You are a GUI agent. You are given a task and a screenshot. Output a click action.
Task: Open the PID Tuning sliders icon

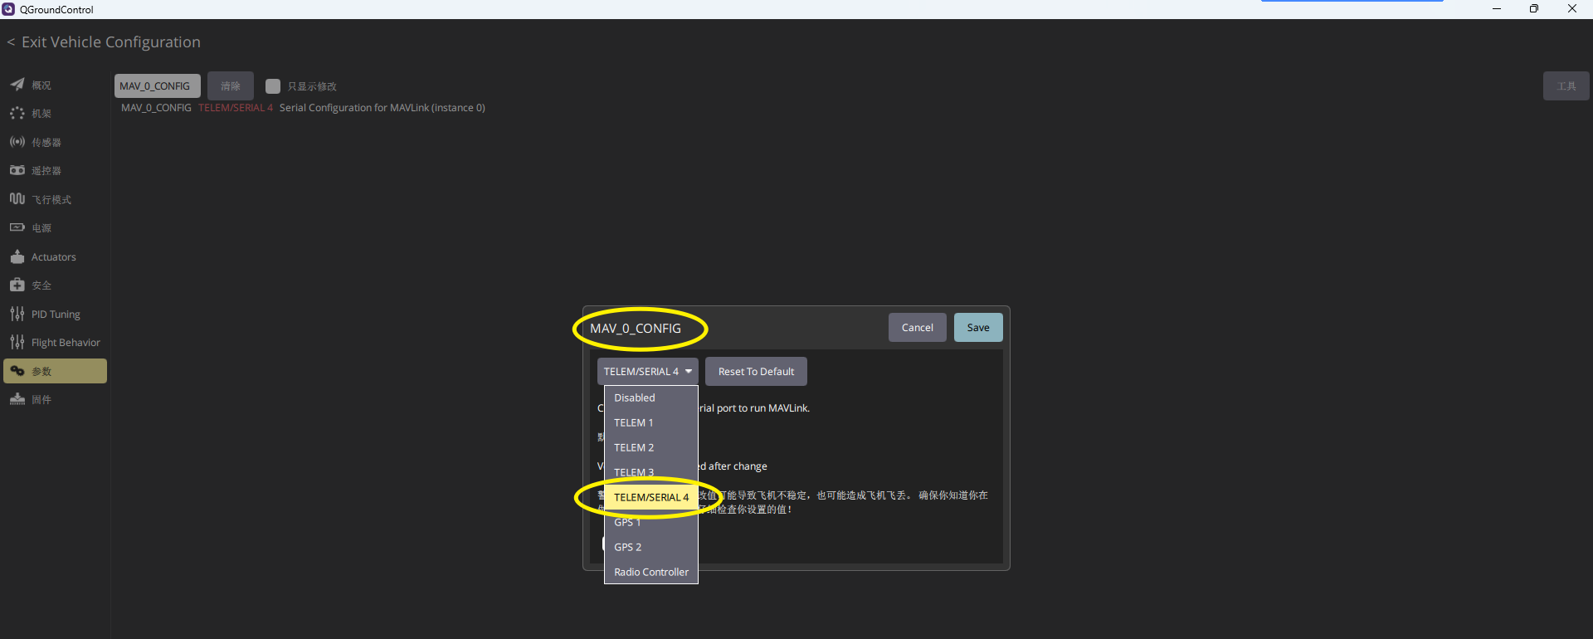coord(17,314)
